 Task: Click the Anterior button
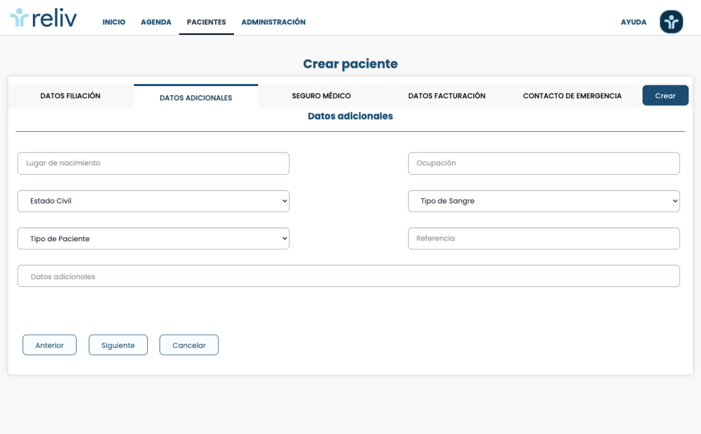pos(49,345)
